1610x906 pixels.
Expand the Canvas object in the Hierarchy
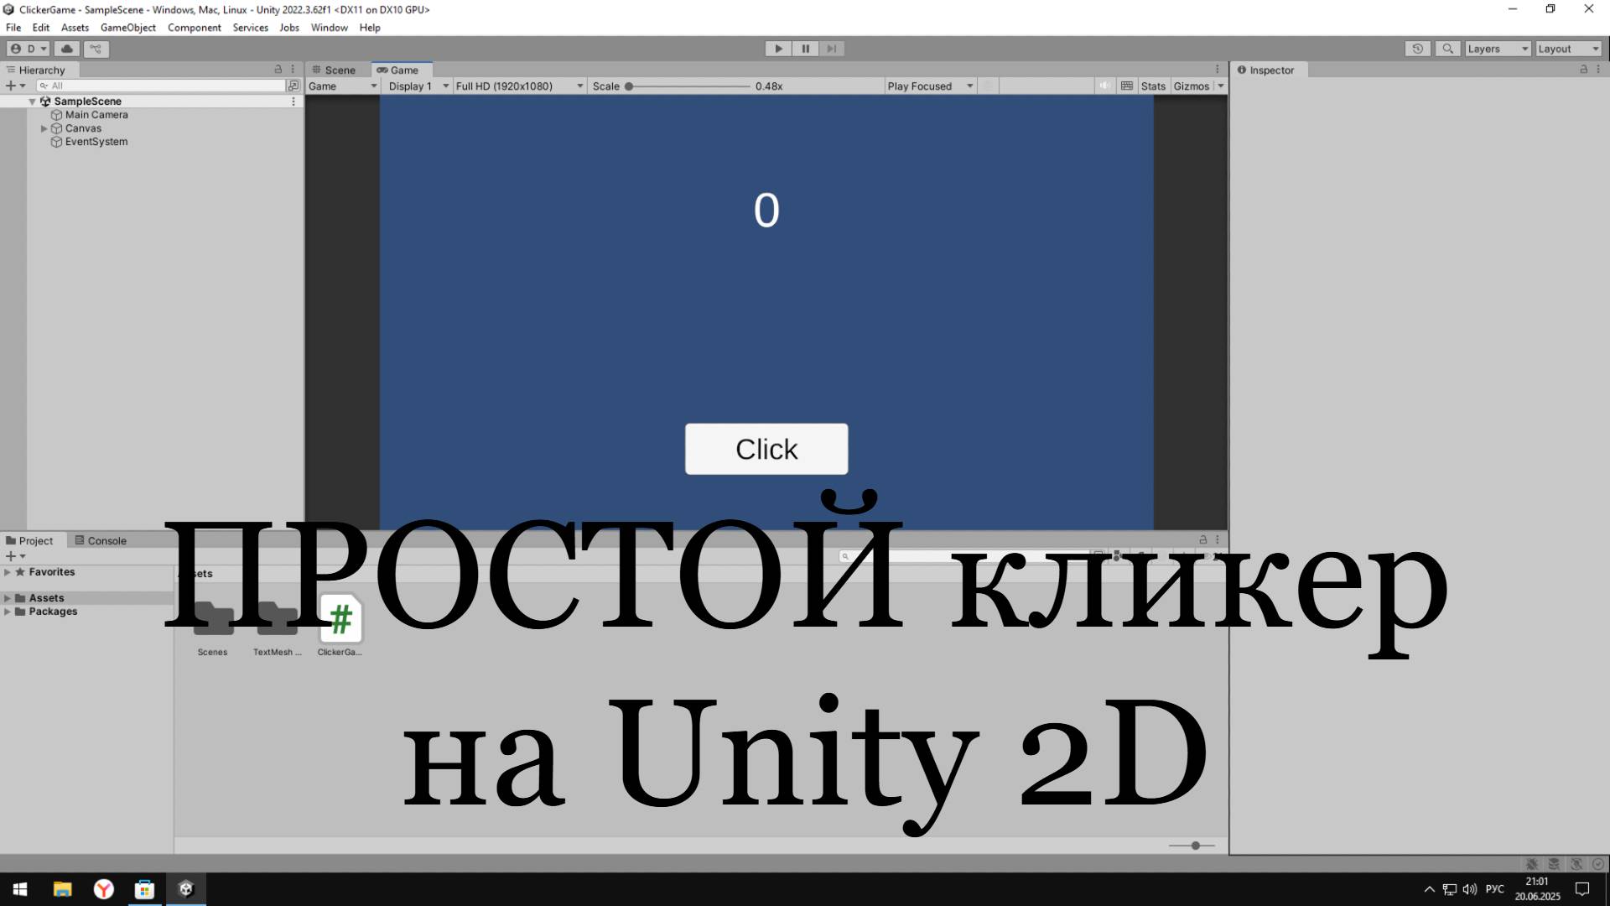(x=44, y=128)
